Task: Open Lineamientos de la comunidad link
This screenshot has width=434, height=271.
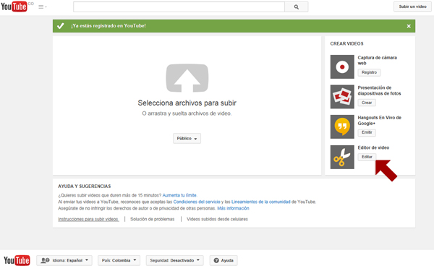Action: coord(260,202)
